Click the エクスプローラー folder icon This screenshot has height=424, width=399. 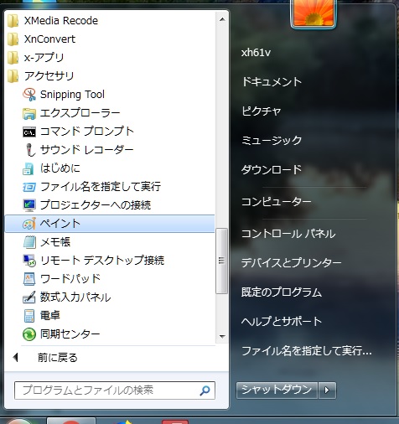click(29, 113)
